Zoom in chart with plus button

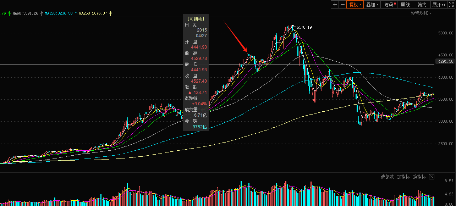(x=335, y=5)
